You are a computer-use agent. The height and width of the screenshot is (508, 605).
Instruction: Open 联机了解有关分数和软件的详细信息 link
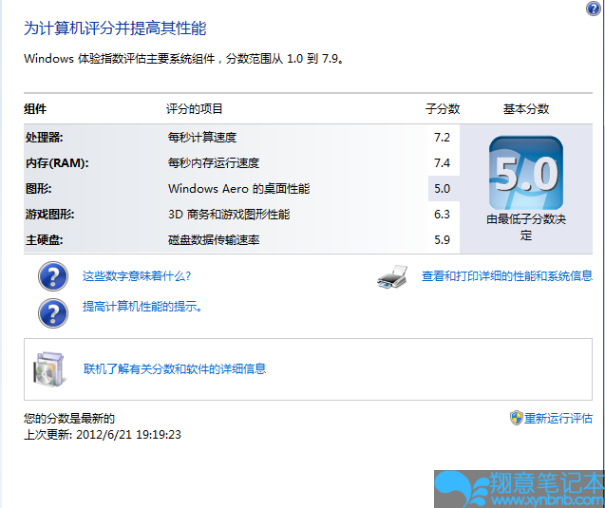point(175,368)
